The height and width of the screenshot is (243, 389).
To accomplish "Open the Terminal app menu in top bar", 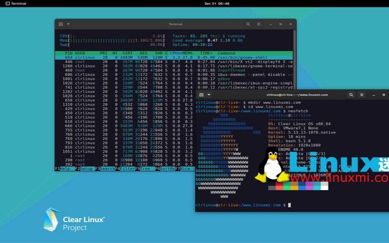I will point(16,3).
